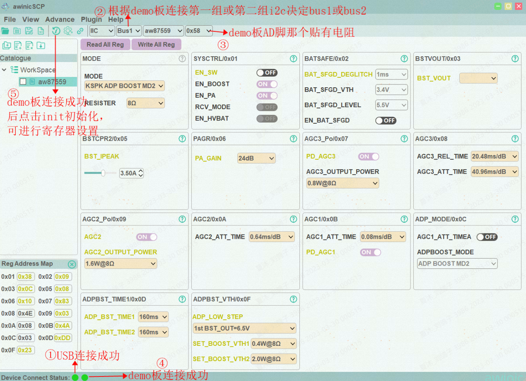The height and width of the screenshot is (381, 526).
Task: Click the add-file icon above Catalogue
Action: point(18,46)
